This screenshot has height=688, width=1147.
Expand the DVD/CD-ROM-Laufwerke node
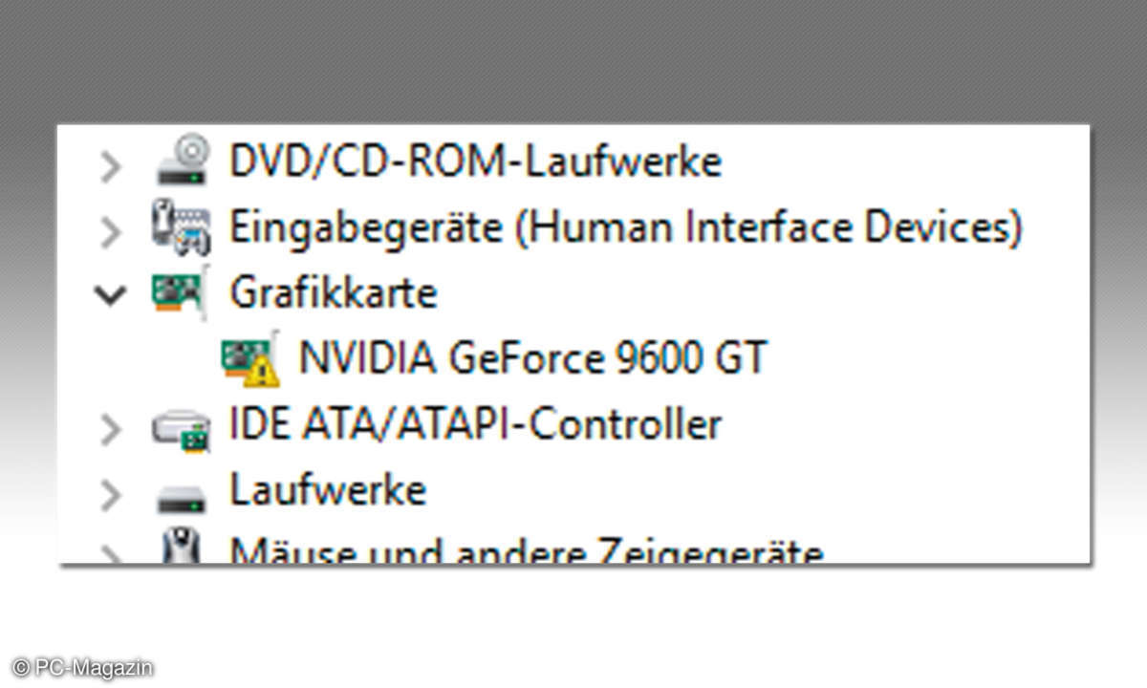click(x=112, y=166)
